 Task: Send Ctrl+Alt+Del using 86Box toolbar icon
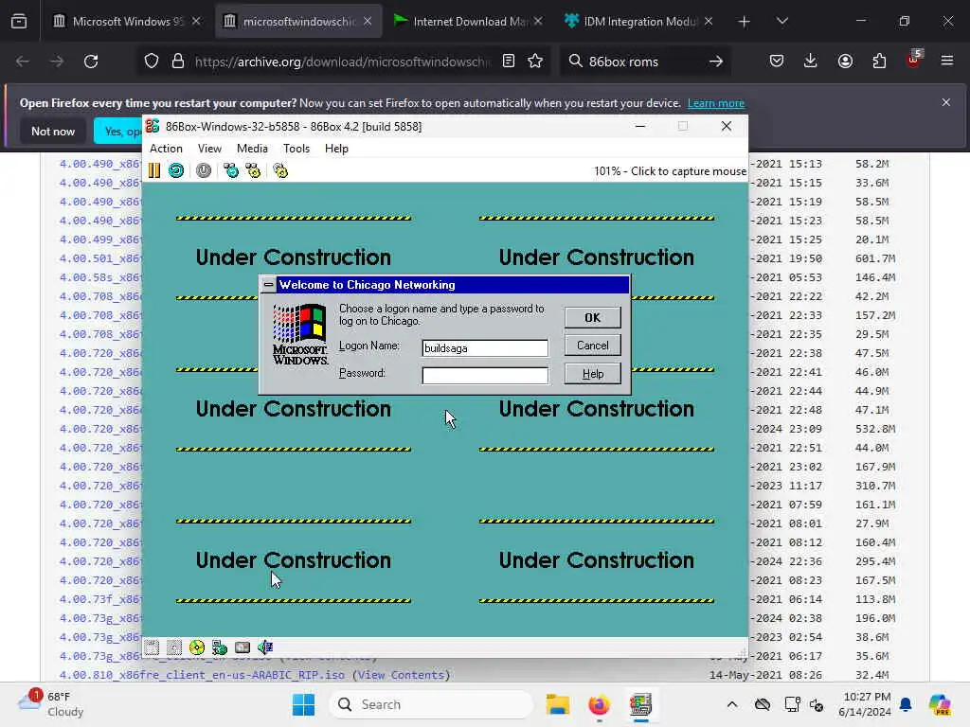(231, 170)
